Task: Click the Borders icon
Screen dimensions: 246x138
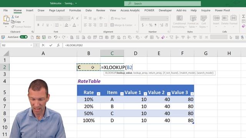Action: tap(57, 25)
